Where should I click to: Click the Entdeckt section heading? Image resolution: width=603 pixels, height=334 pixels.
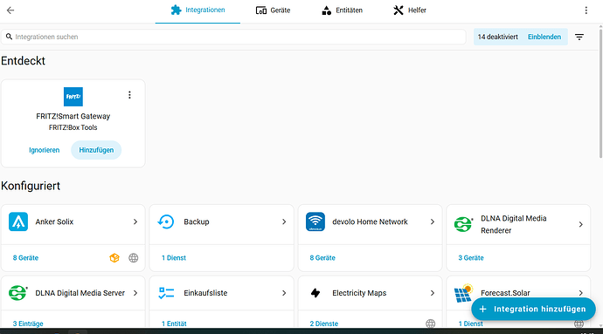click(x=23, y=61)
